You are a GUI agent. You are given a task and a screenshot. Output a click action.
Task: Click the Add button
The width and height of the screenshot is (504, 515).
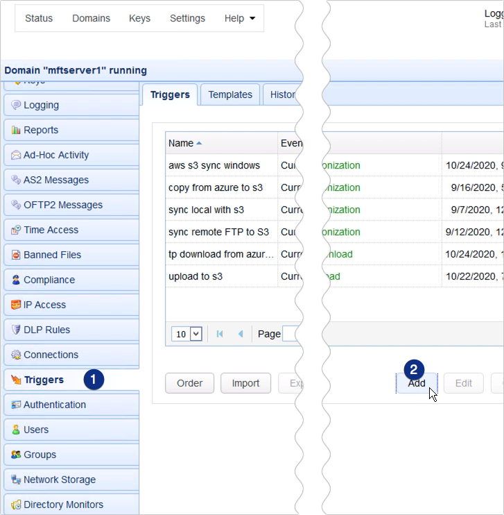417,383
